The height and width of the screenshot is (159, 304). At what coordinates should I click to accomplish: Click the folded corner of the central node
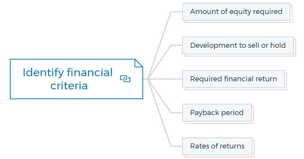click(x=139, y=63)
